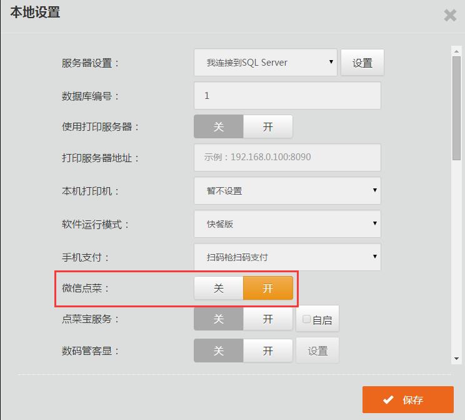Expand the 软件运行模式 dropdown
Screen dimensions: 465x420
coord(287,223)
